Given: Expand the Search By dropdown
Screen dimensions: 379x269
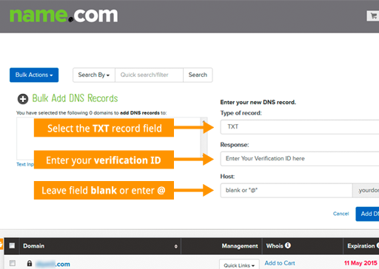Looking at the screenshot, I should coord(94,75).
